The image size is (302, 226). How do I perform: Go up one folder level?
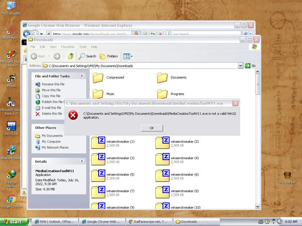(x=71, y=56)
